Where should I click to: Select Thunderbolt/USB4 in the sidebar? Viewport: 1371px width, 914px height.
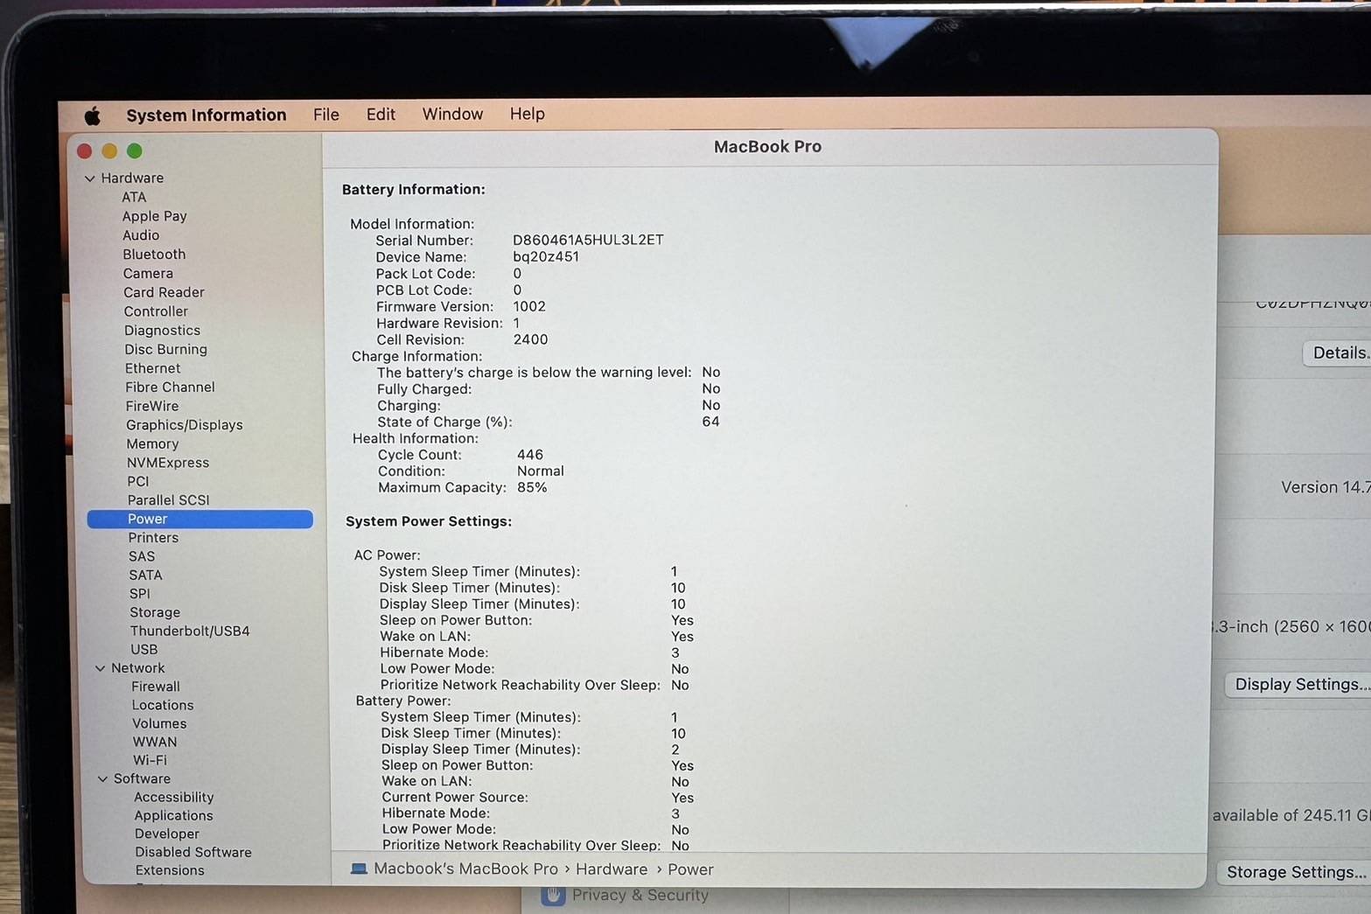(190, 631)
